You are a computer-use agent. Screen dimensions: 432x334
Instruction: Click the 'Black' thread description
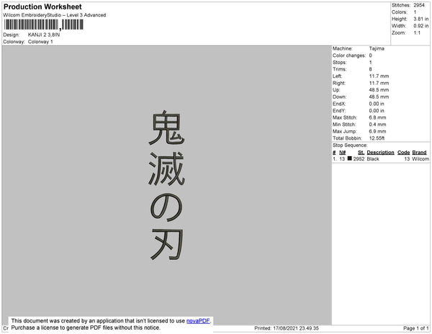[373, 159]
